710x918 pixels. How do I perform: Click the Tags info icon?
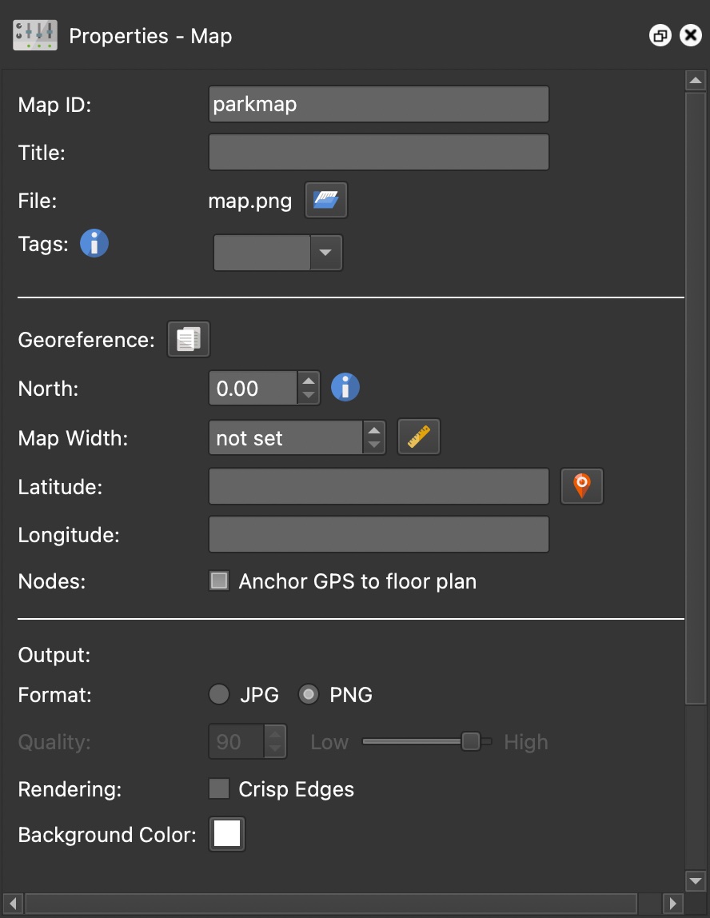click(x=94, y=243)
